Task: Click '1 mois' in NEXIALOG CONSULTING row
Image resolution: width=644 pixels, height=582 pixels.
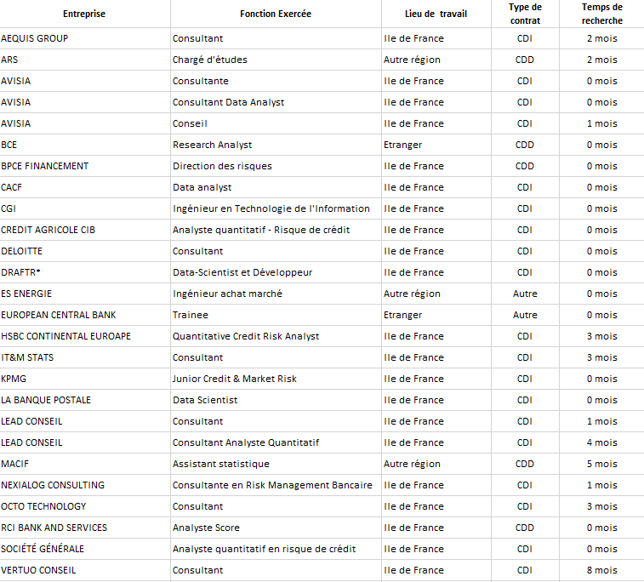Action: pyautogui.click(x=601, y=486)
